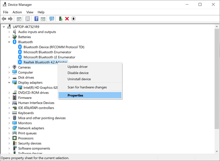Expand the Disk drives chevron
220x161 pixels.
[x=9, y=78]
